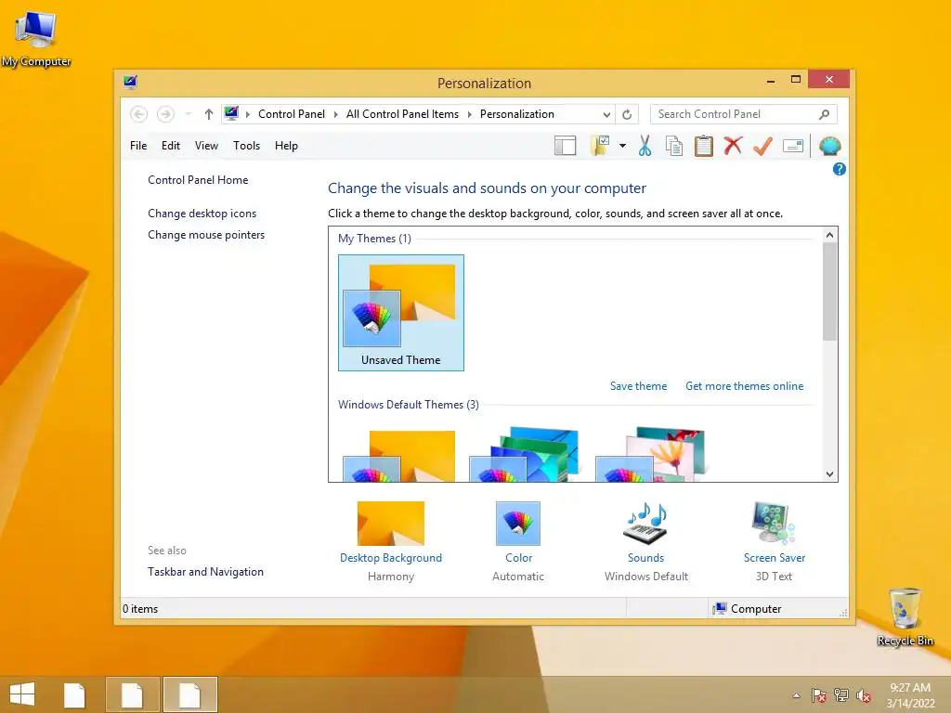Click the '0 items' status bar text
951x713 pixels.
(x=140, y=609)
